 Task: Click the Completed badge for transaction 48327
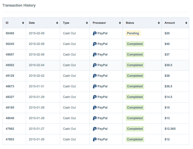coord(135,97)
